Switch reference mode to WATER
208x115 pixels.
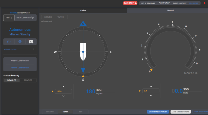tap(60, 17)
